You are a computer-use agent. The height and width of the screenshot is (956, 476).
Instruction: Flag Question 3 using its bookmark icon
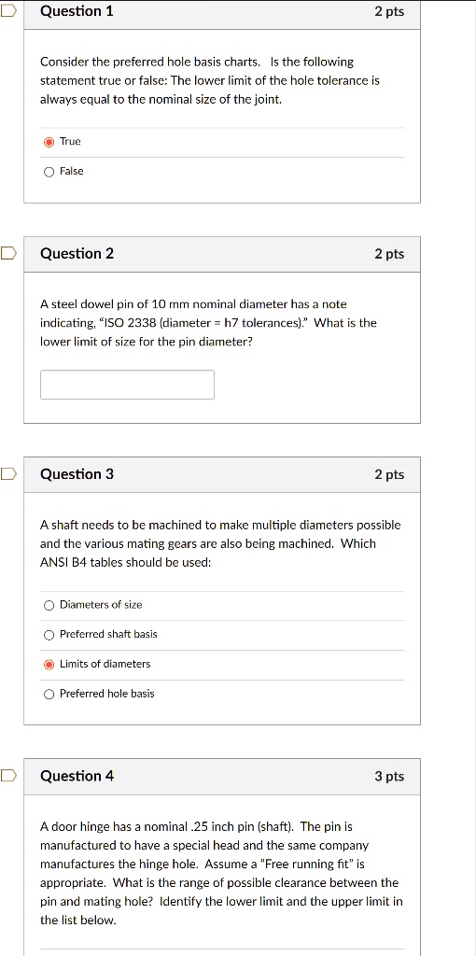(7, 473)
